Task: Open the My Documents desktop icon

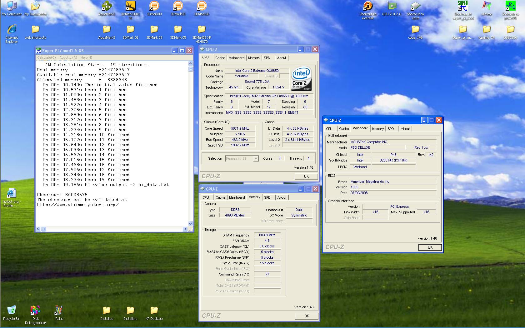Action: click(x=35, y=8)
